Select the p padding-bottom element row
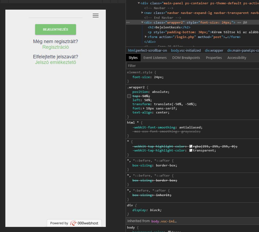259x232 pixels. [x=203, y=32]
